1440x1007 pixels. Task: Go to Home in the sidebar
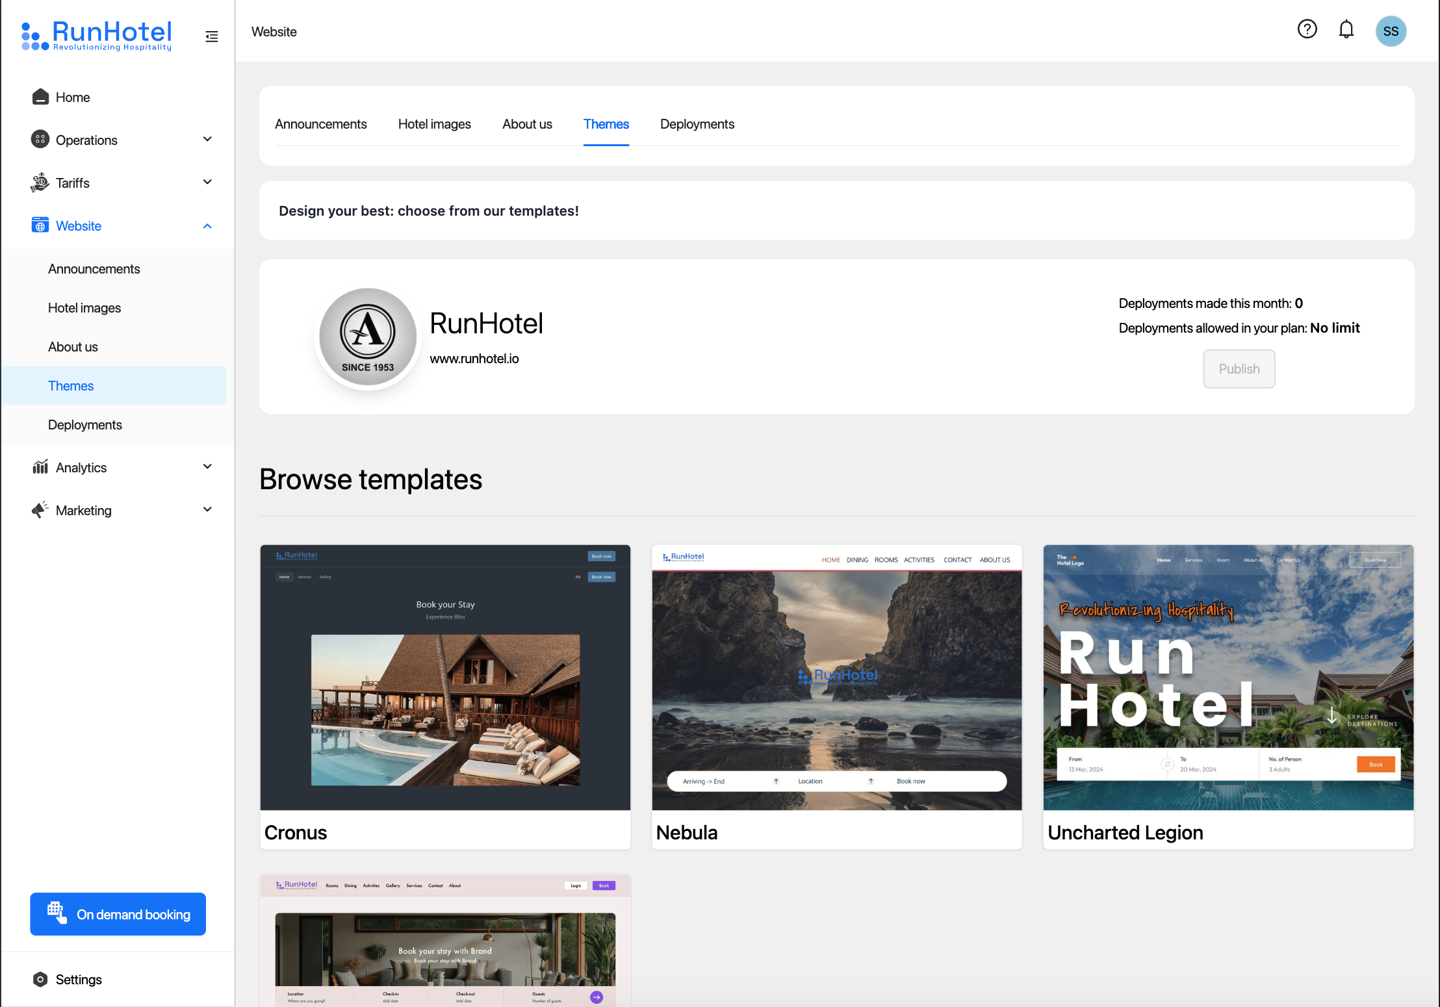pos(73,97)
